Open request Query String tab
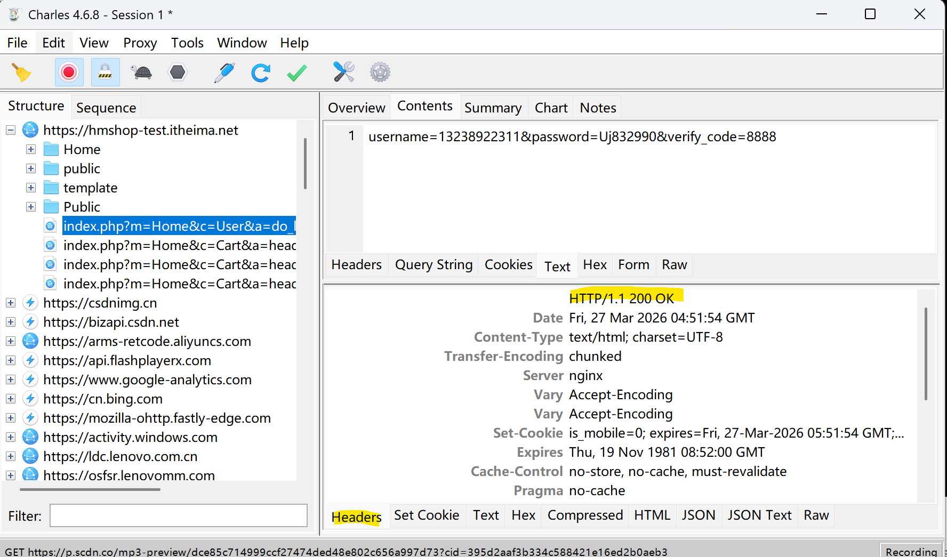The image size is (947, 557). pyautogui.click(x=434, y=265)
